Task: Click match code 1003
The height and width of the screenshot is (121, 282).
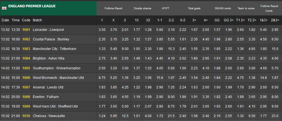Action: click(x=26, y=49)
